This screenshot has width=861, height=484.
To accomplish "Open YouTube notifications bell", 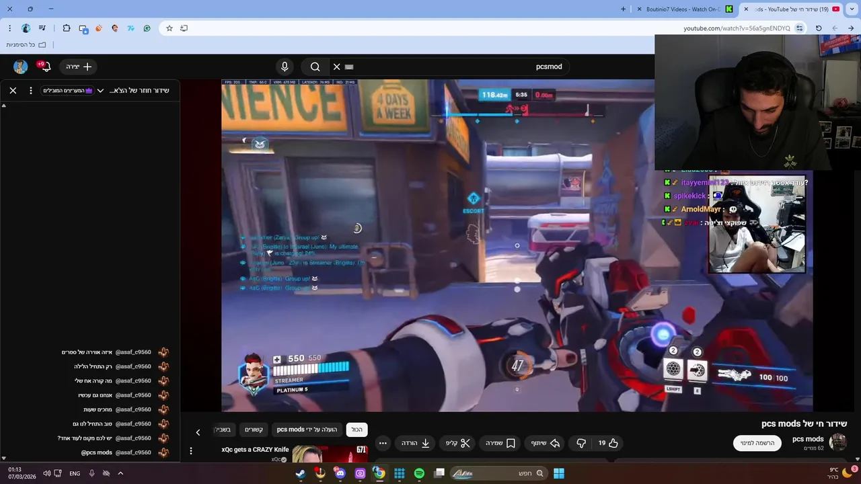I will [45, 67].
